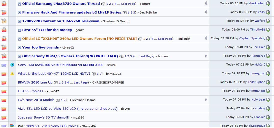The height and width of the screenshot is (128, 274).
Task: Open page 2 of best 40"-47" 120HZ thread
Action: [x=101, y=73]
